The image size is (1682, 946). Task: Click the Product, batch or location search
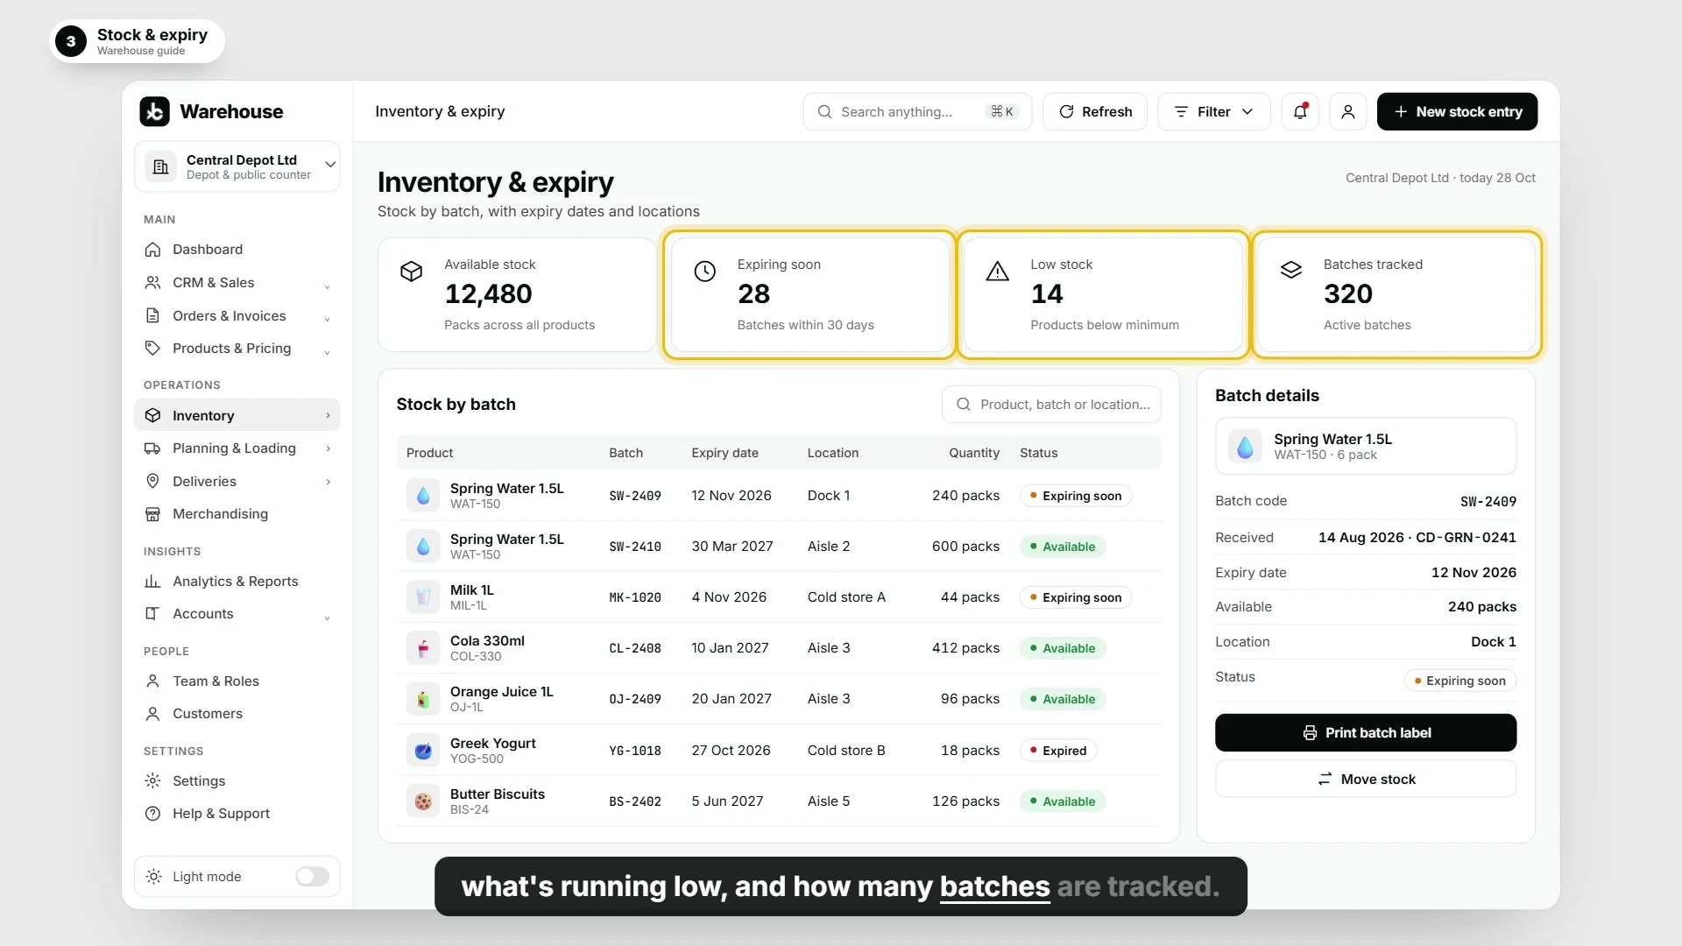coord(1051,405)
